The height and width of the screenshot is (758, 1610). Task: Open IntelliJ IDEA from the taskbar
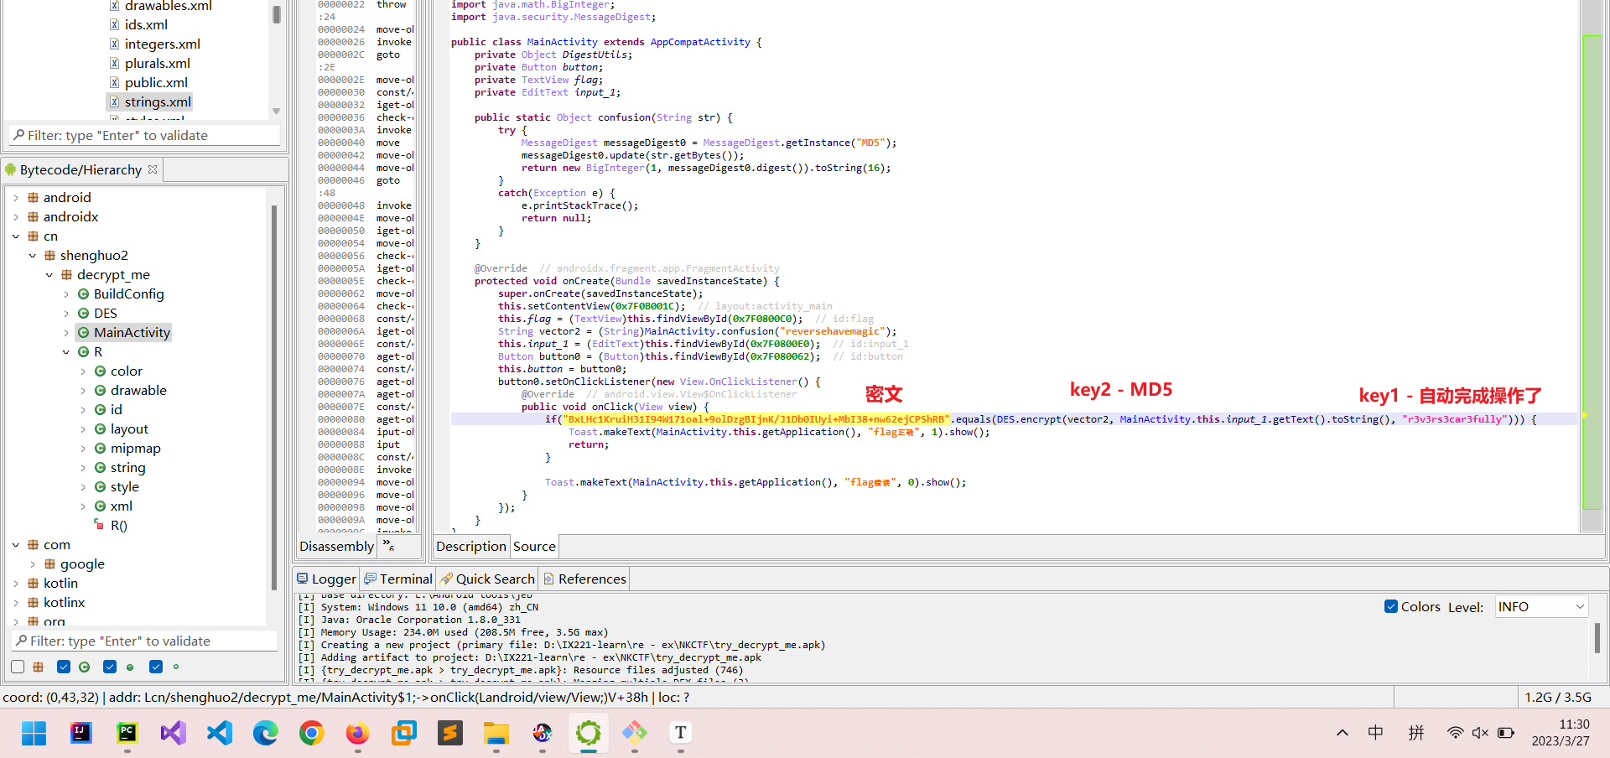[x=80, y=734]
